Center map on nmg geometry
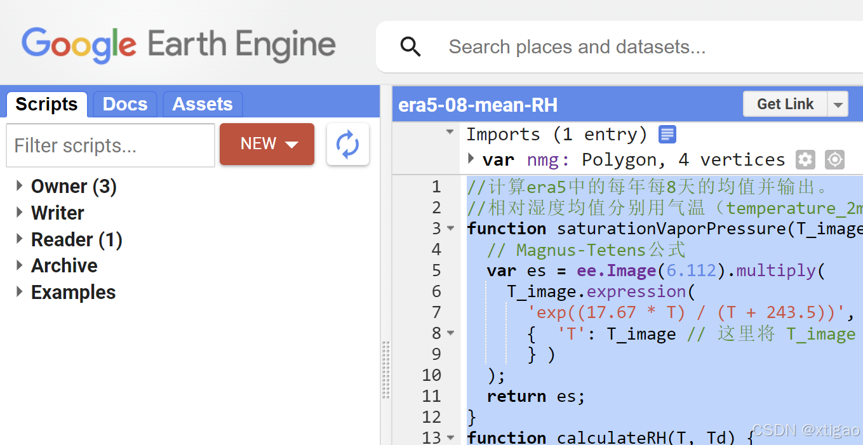Screen dimensions: 863x445 click(834, 159)
